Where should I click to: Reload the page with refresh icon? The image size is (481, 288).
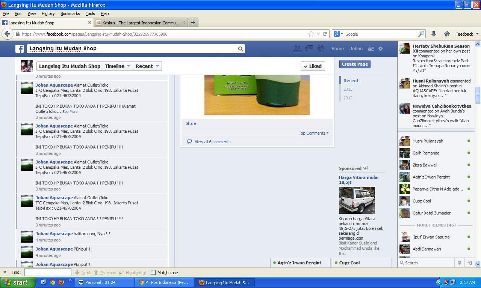pos(325,34)
